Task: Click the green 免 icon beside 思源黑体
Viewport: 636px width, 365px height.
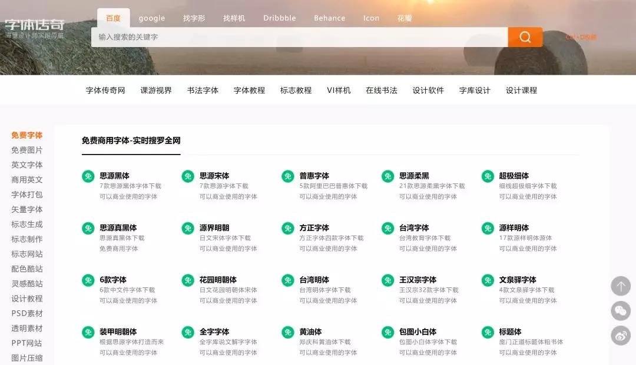Action: pos(88,176)
